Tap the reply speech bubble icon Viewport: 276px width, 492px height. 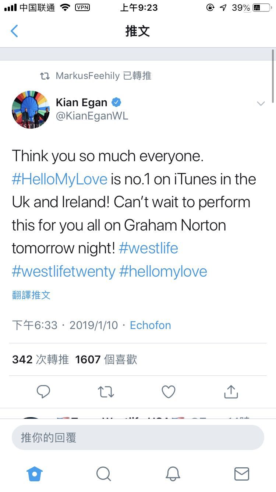click(x=43, y=392)
